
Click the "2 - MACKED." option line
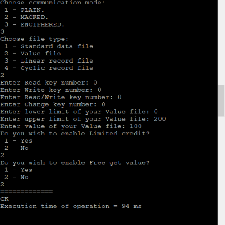point(26,17)
